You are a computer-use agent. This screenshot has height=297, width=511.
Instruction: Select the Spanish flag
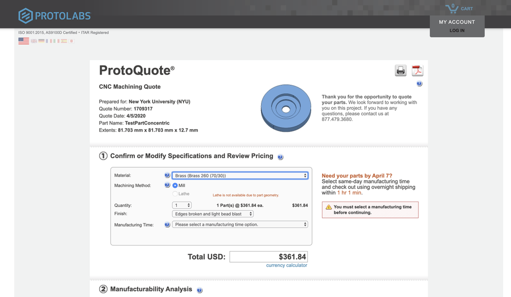64,41
